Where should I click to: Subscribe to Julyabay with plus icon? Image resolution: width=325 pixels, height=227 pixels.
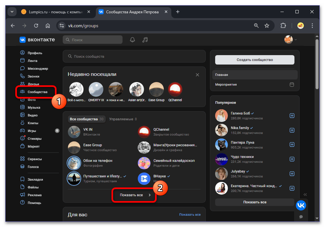tap(292, 174)
